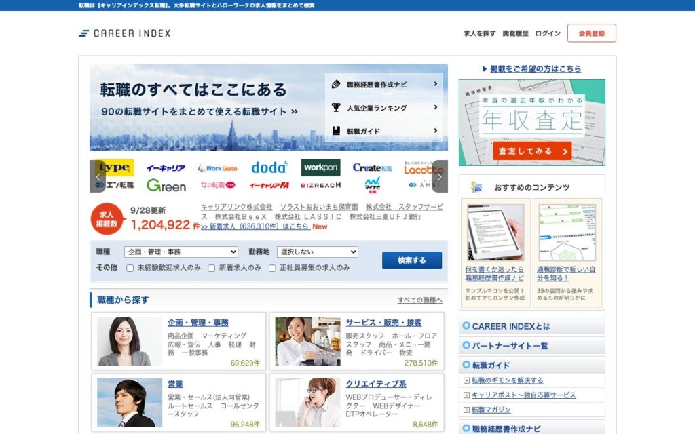695x434 pixels.
Task: Show next partner logos with right arrow
Action: (440, 176)
